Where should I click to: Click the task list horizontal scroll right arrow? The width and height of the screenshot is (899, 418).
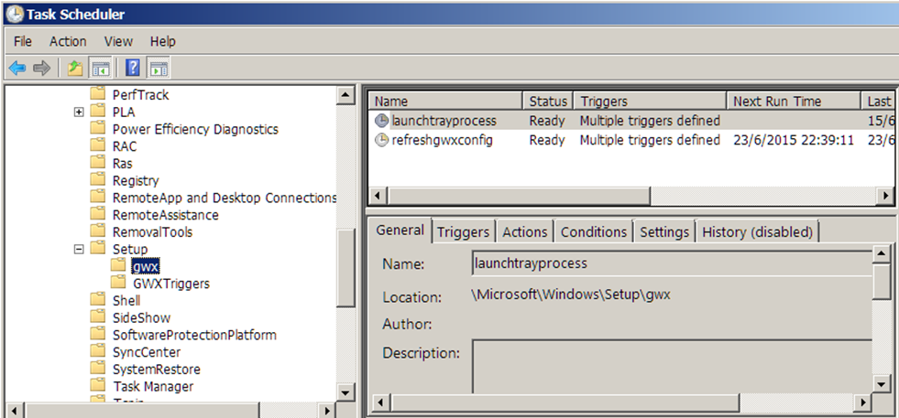pyautogui.click(x=884, y=196)
